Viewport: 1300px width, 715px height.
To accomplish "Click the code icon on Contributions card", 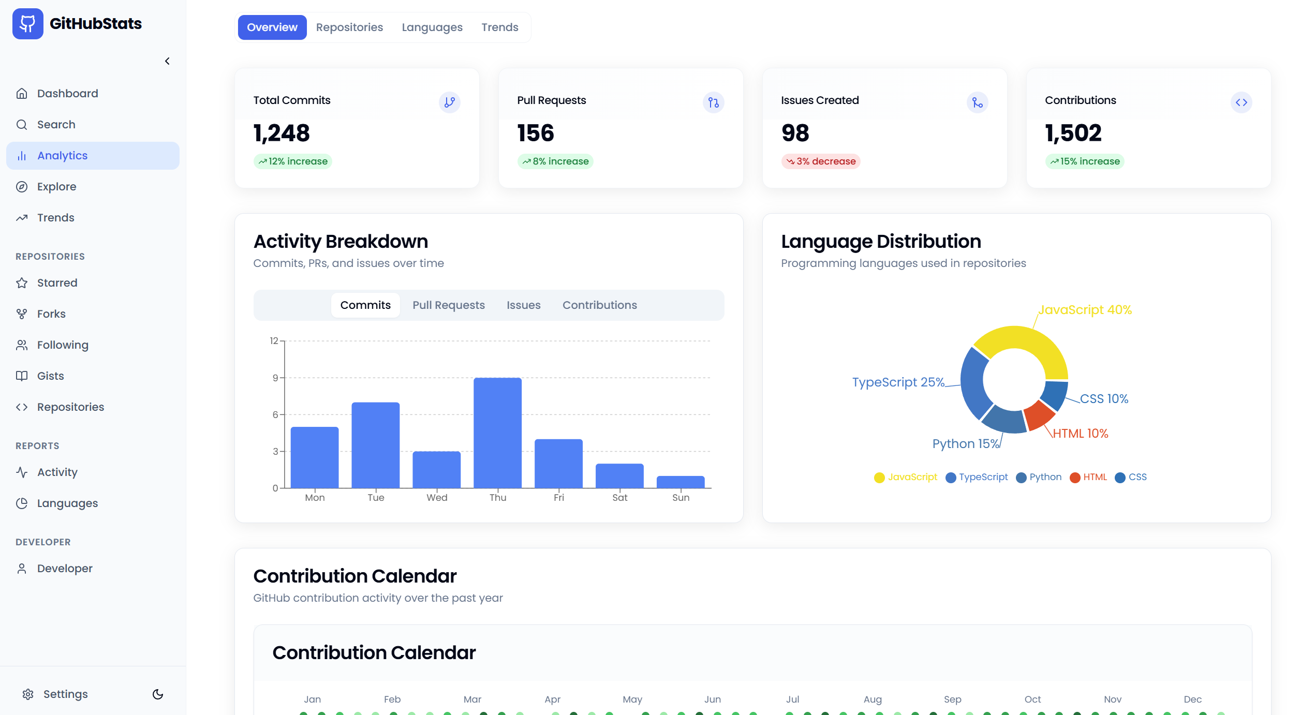I will point(1242,102).
